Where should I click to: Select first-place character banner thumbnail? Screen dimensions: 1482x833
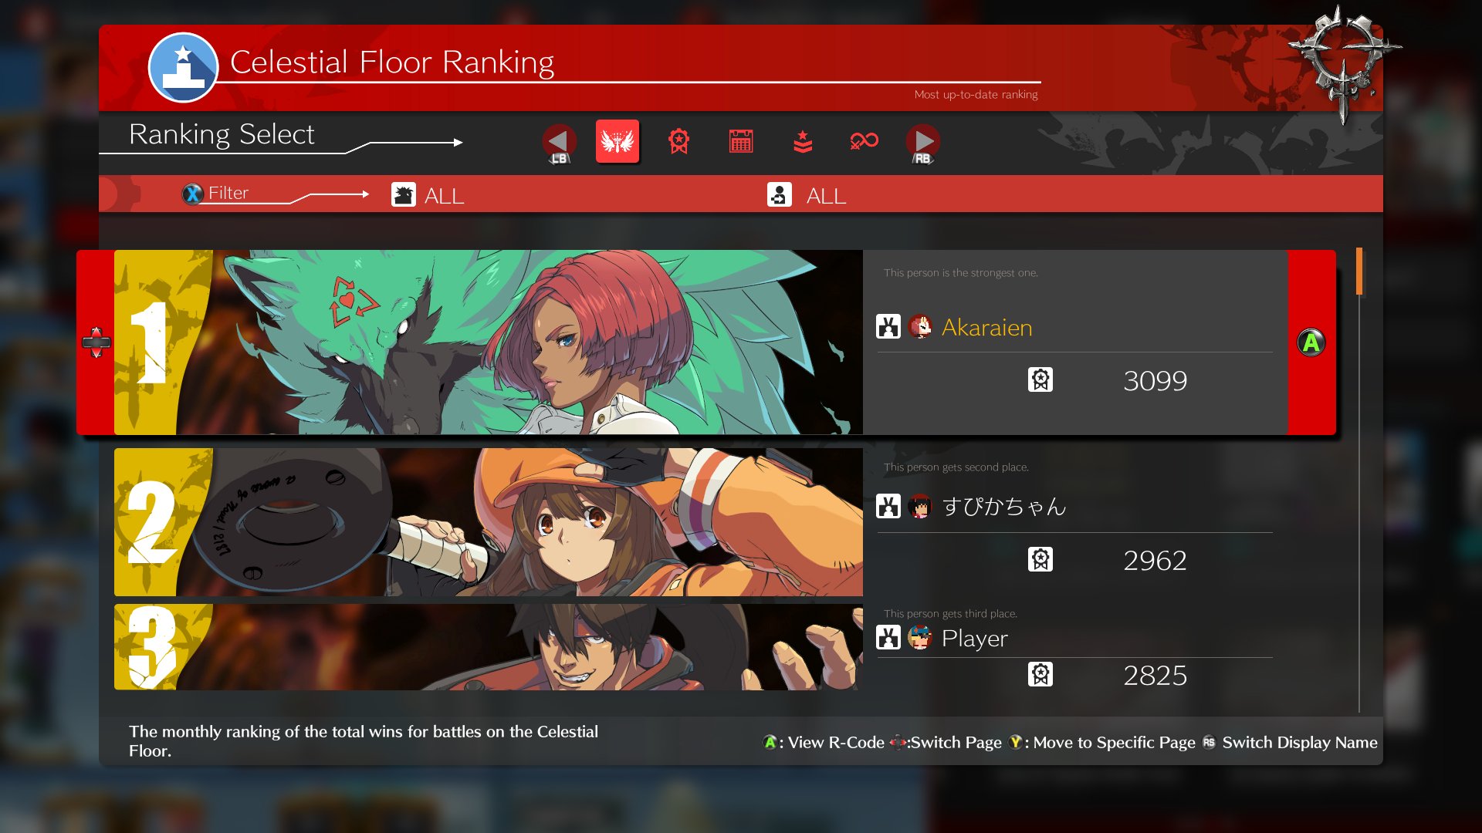[x=489, y=342]
